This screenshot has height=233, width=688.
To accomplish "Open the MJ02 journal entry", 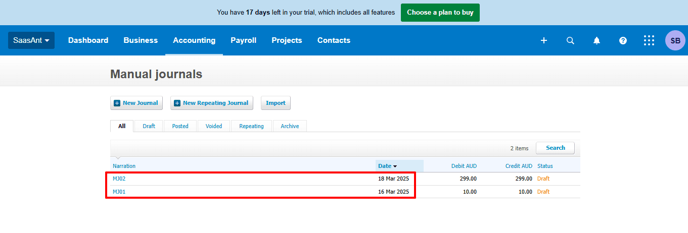I will (119, 179).
